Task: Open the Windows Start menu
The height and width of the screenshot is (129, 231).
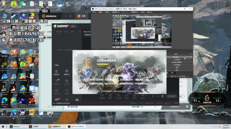Action: click(3, 126)
